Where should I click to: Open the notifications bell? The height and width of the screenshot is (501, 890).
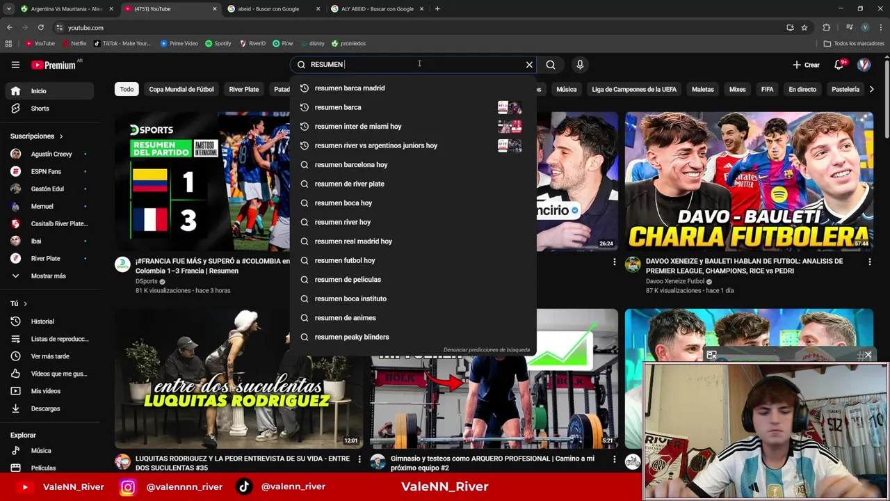pyautogui.click(x=839, y=65)
